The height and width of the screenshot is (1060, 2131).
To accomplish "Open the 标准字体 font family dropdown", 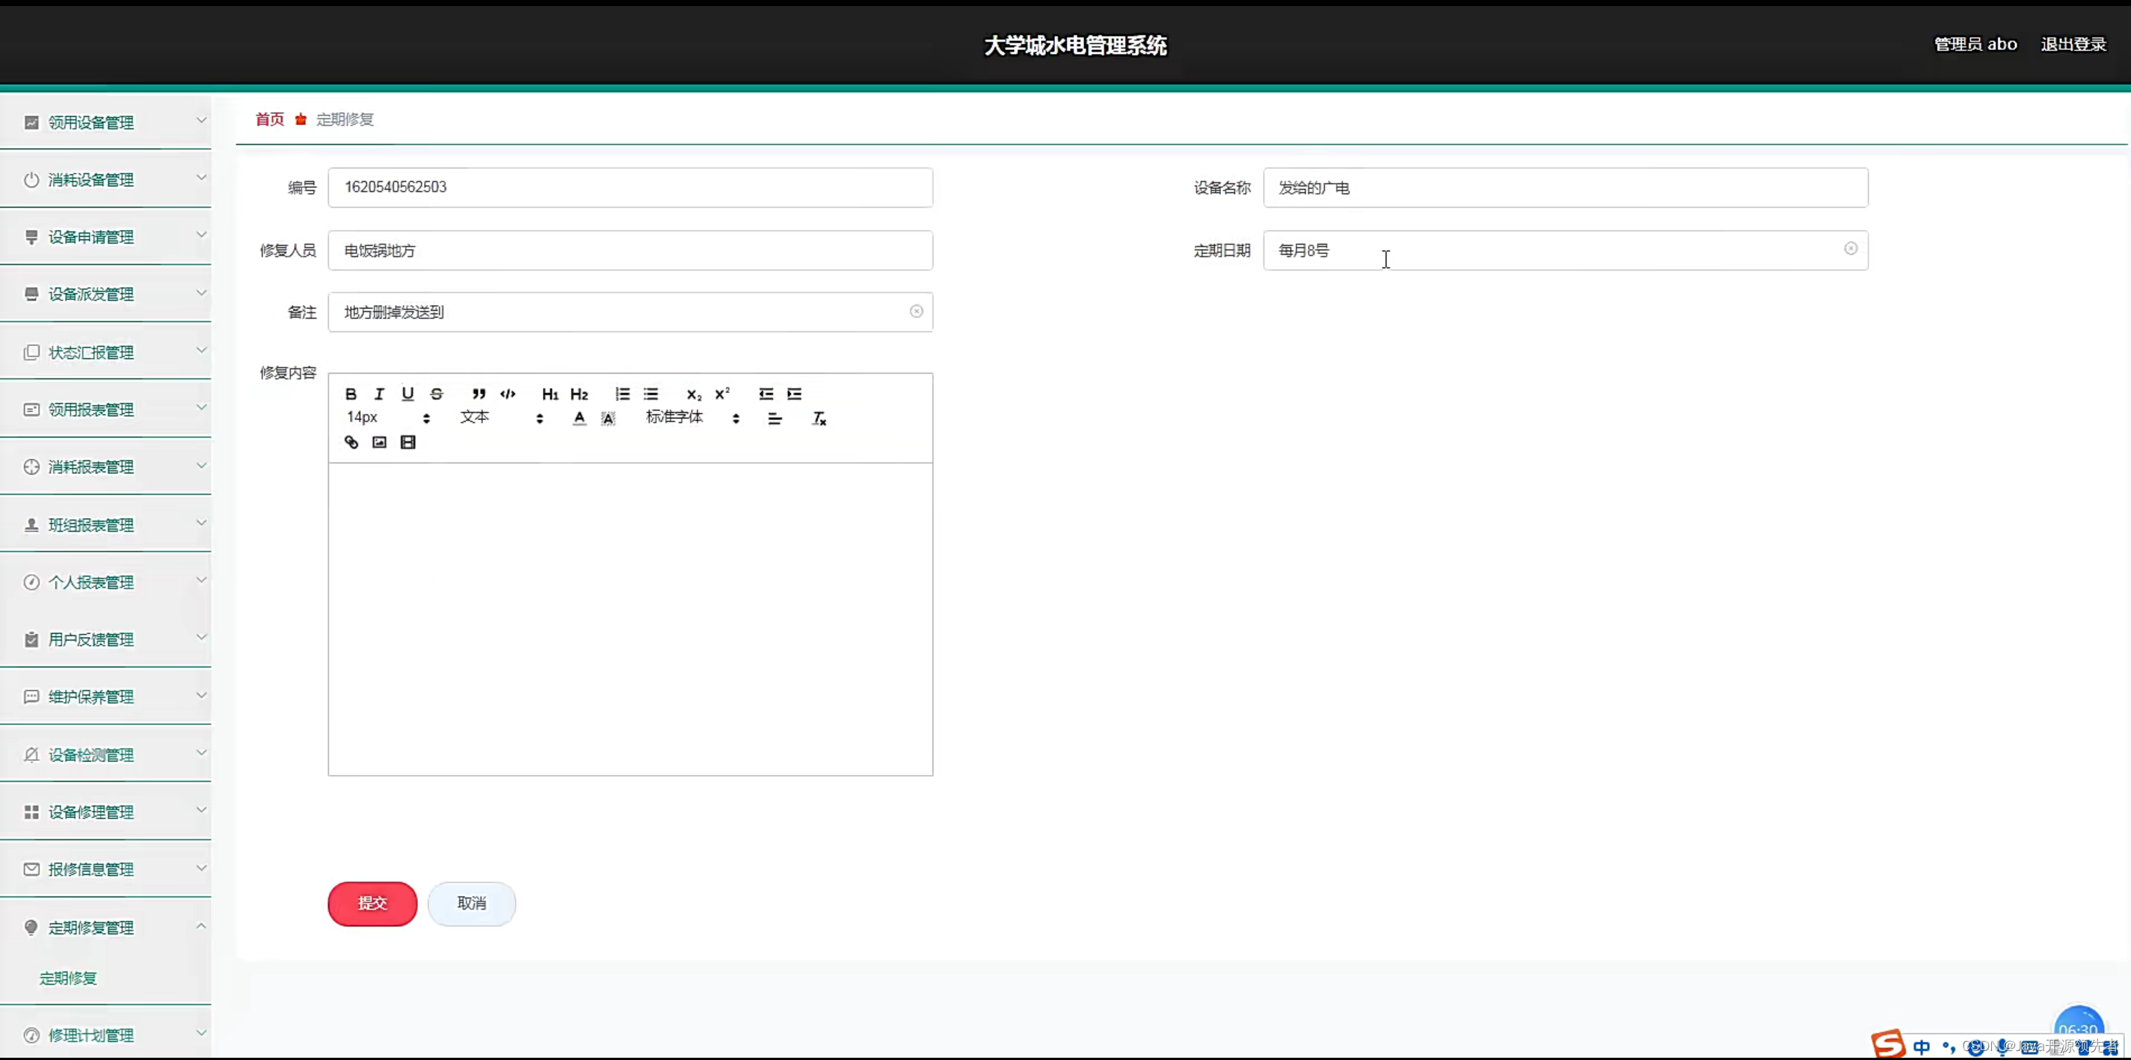I will click(x=692, y=418).
